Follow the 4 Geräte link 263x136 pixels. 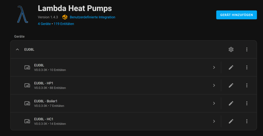[44, 24]
